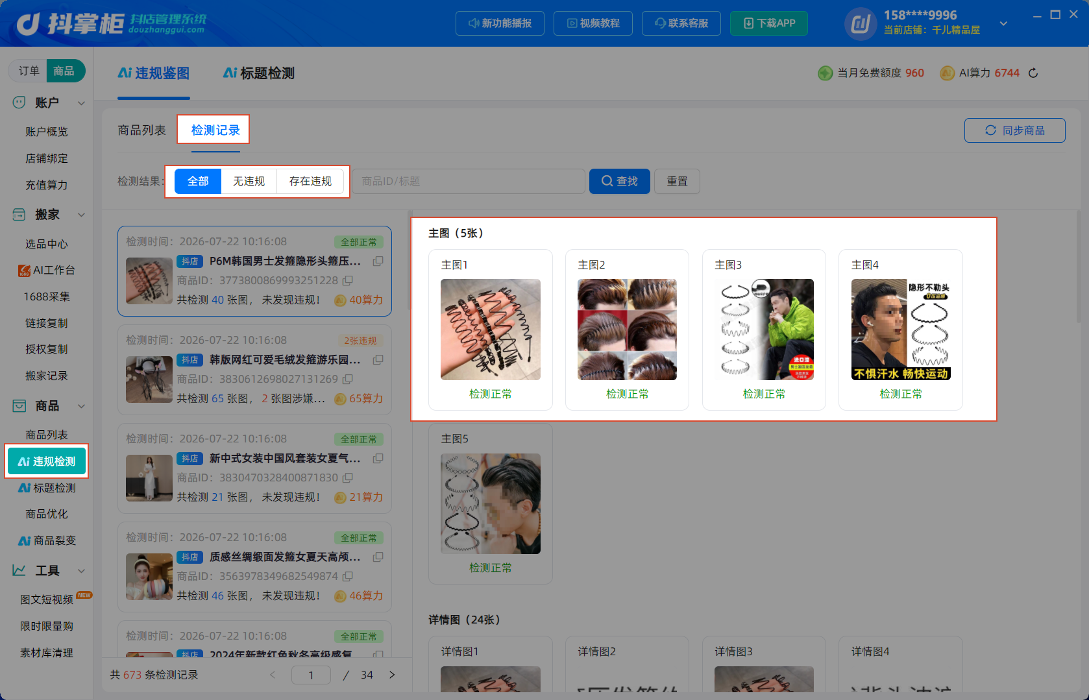The width and height of the screenshot is (1089, 700).
Task: Open 账户概览 in sidebar
Action: [47, 132]
